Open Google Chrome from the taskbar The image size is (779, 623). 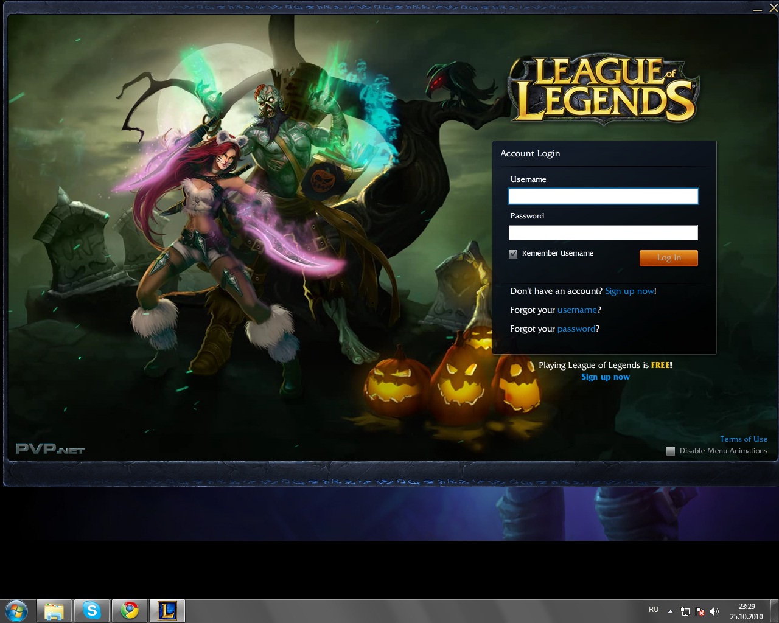pos(129,610)
